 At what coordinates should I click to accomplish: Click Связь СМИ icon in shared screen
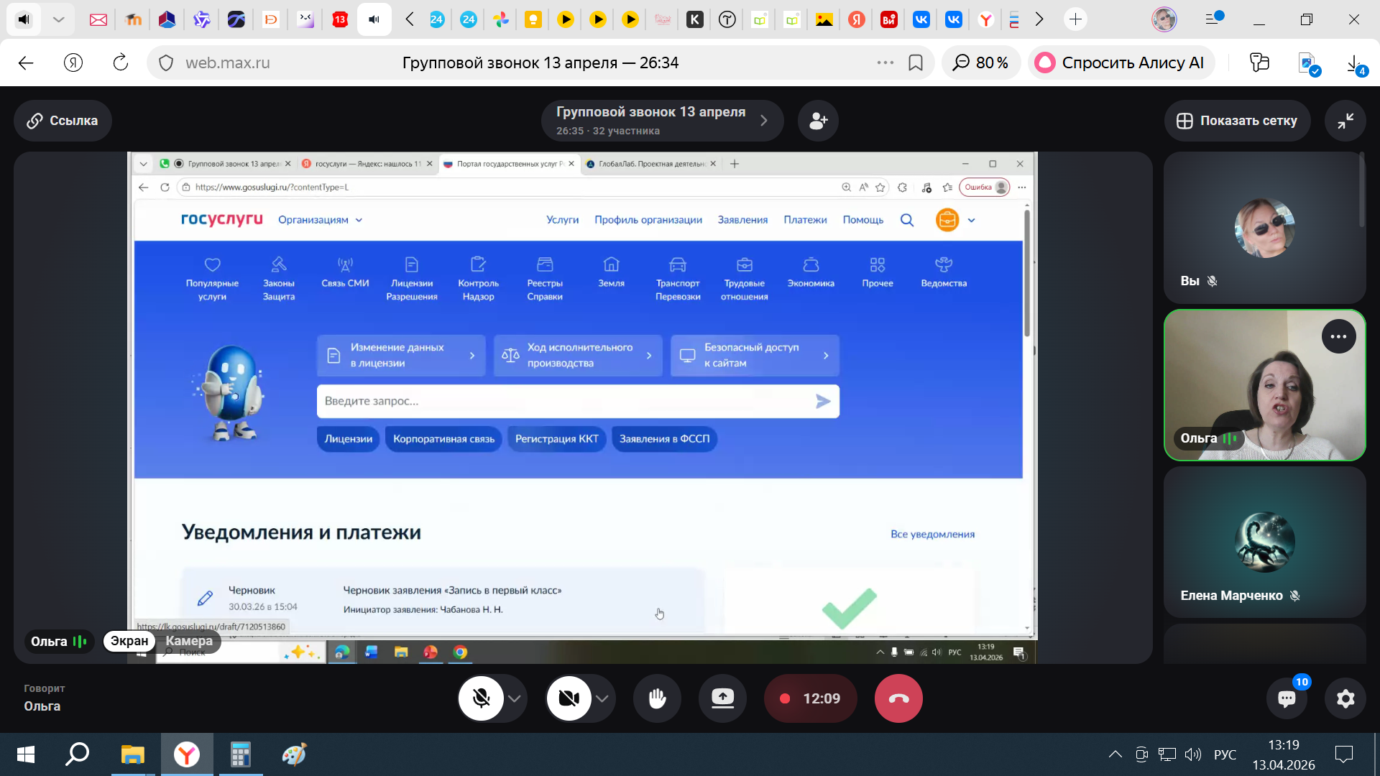(345, 264)
